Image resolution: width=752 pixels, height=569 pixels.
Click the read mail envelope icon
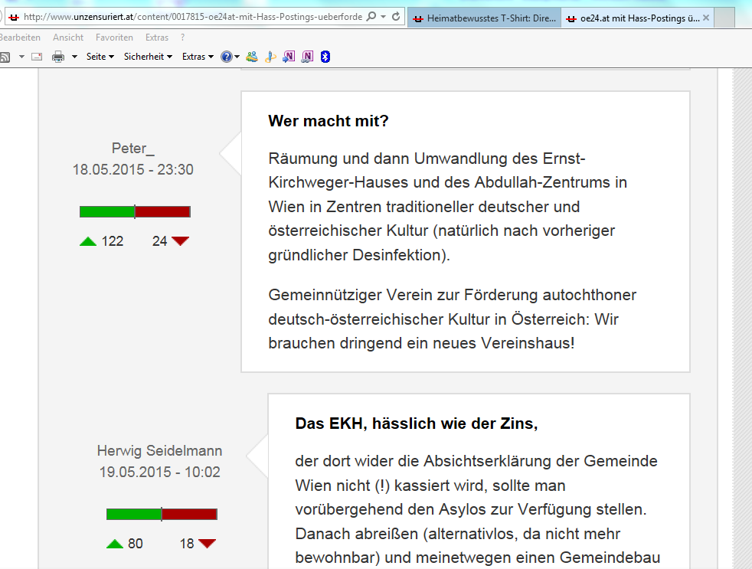coord(36,57)
